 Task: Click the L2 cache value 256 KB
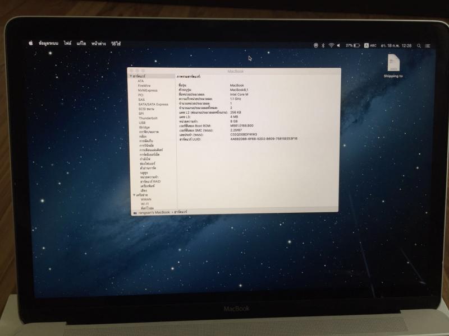click(236, 113)
